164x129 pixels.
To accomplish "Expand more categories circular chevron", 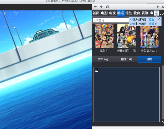I will [152, 13].
